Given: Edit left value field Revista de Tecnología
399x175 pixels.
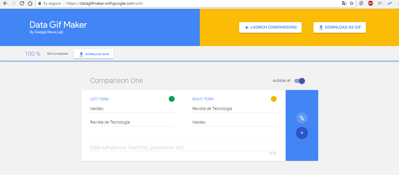Looking at the screenshot, I should (132, 122).
